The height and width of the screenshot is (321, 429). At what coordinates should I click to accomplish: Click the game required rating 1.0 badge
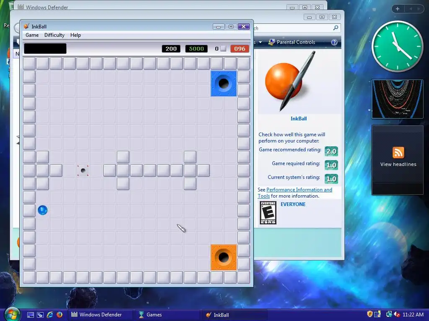(331, 165)
